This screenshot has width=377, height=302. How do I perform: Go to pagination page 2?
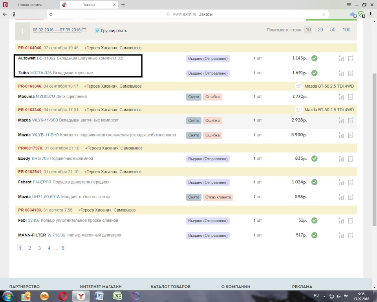[x=29, y=248]
